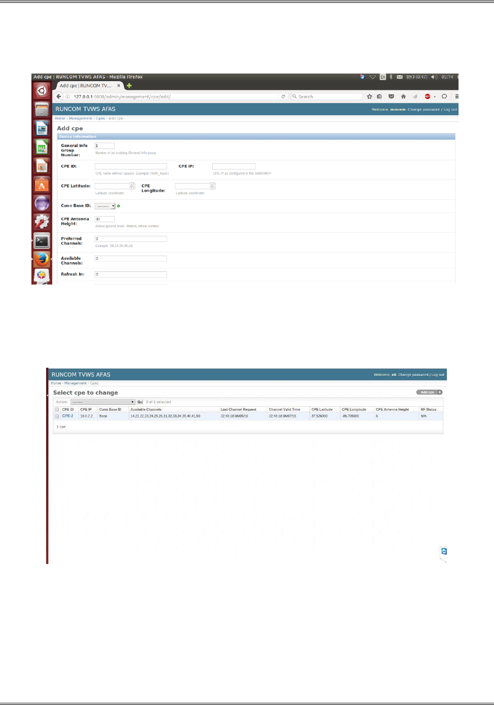
Task: Click the Available Channels input field
Action: (131, 259)
